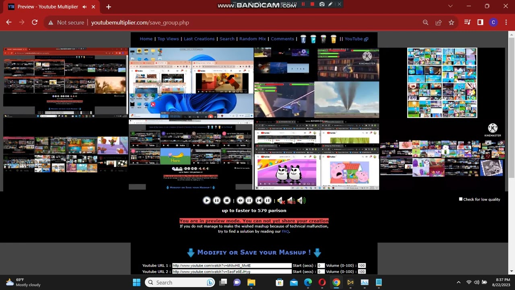Go back to the previous page
Image resolution: width=515 pixels, height=290 pixels.
9,23
